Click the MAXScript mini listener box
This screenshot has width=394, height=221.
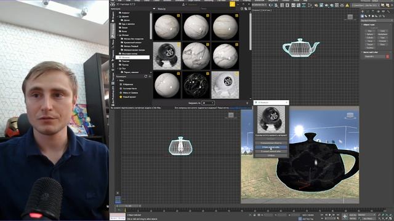pos(118,217)
